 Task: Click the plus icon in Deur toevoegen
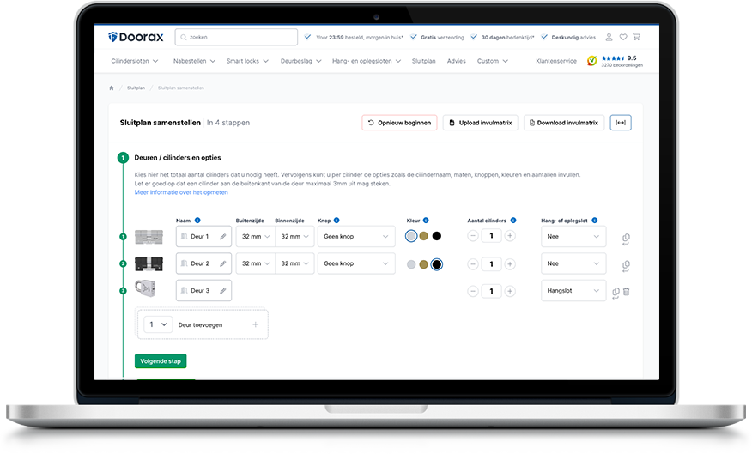pos(256,324)
